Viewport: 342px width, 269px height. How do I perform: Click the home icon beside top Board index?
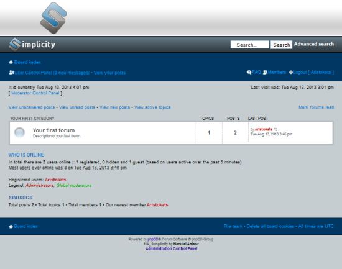click(x=11, y=62)
